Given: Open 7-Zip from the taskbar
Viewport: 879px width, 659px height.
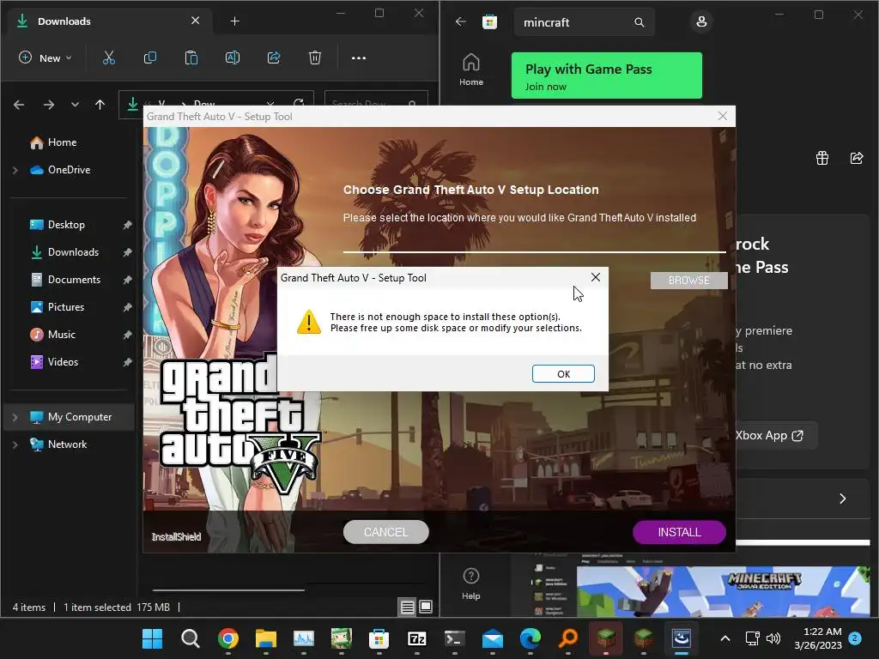Looking at the screenshot, I should tap(416, 638).
